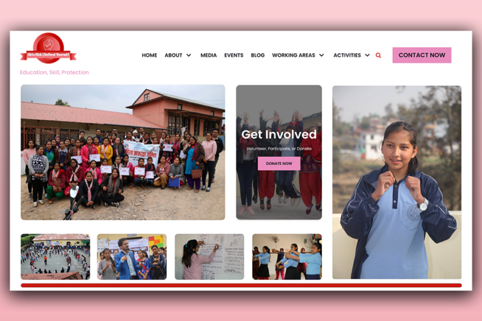Click the Girls Kick fist logo
The width and height of the screenshot is (482, 321).
pos(48,48)
